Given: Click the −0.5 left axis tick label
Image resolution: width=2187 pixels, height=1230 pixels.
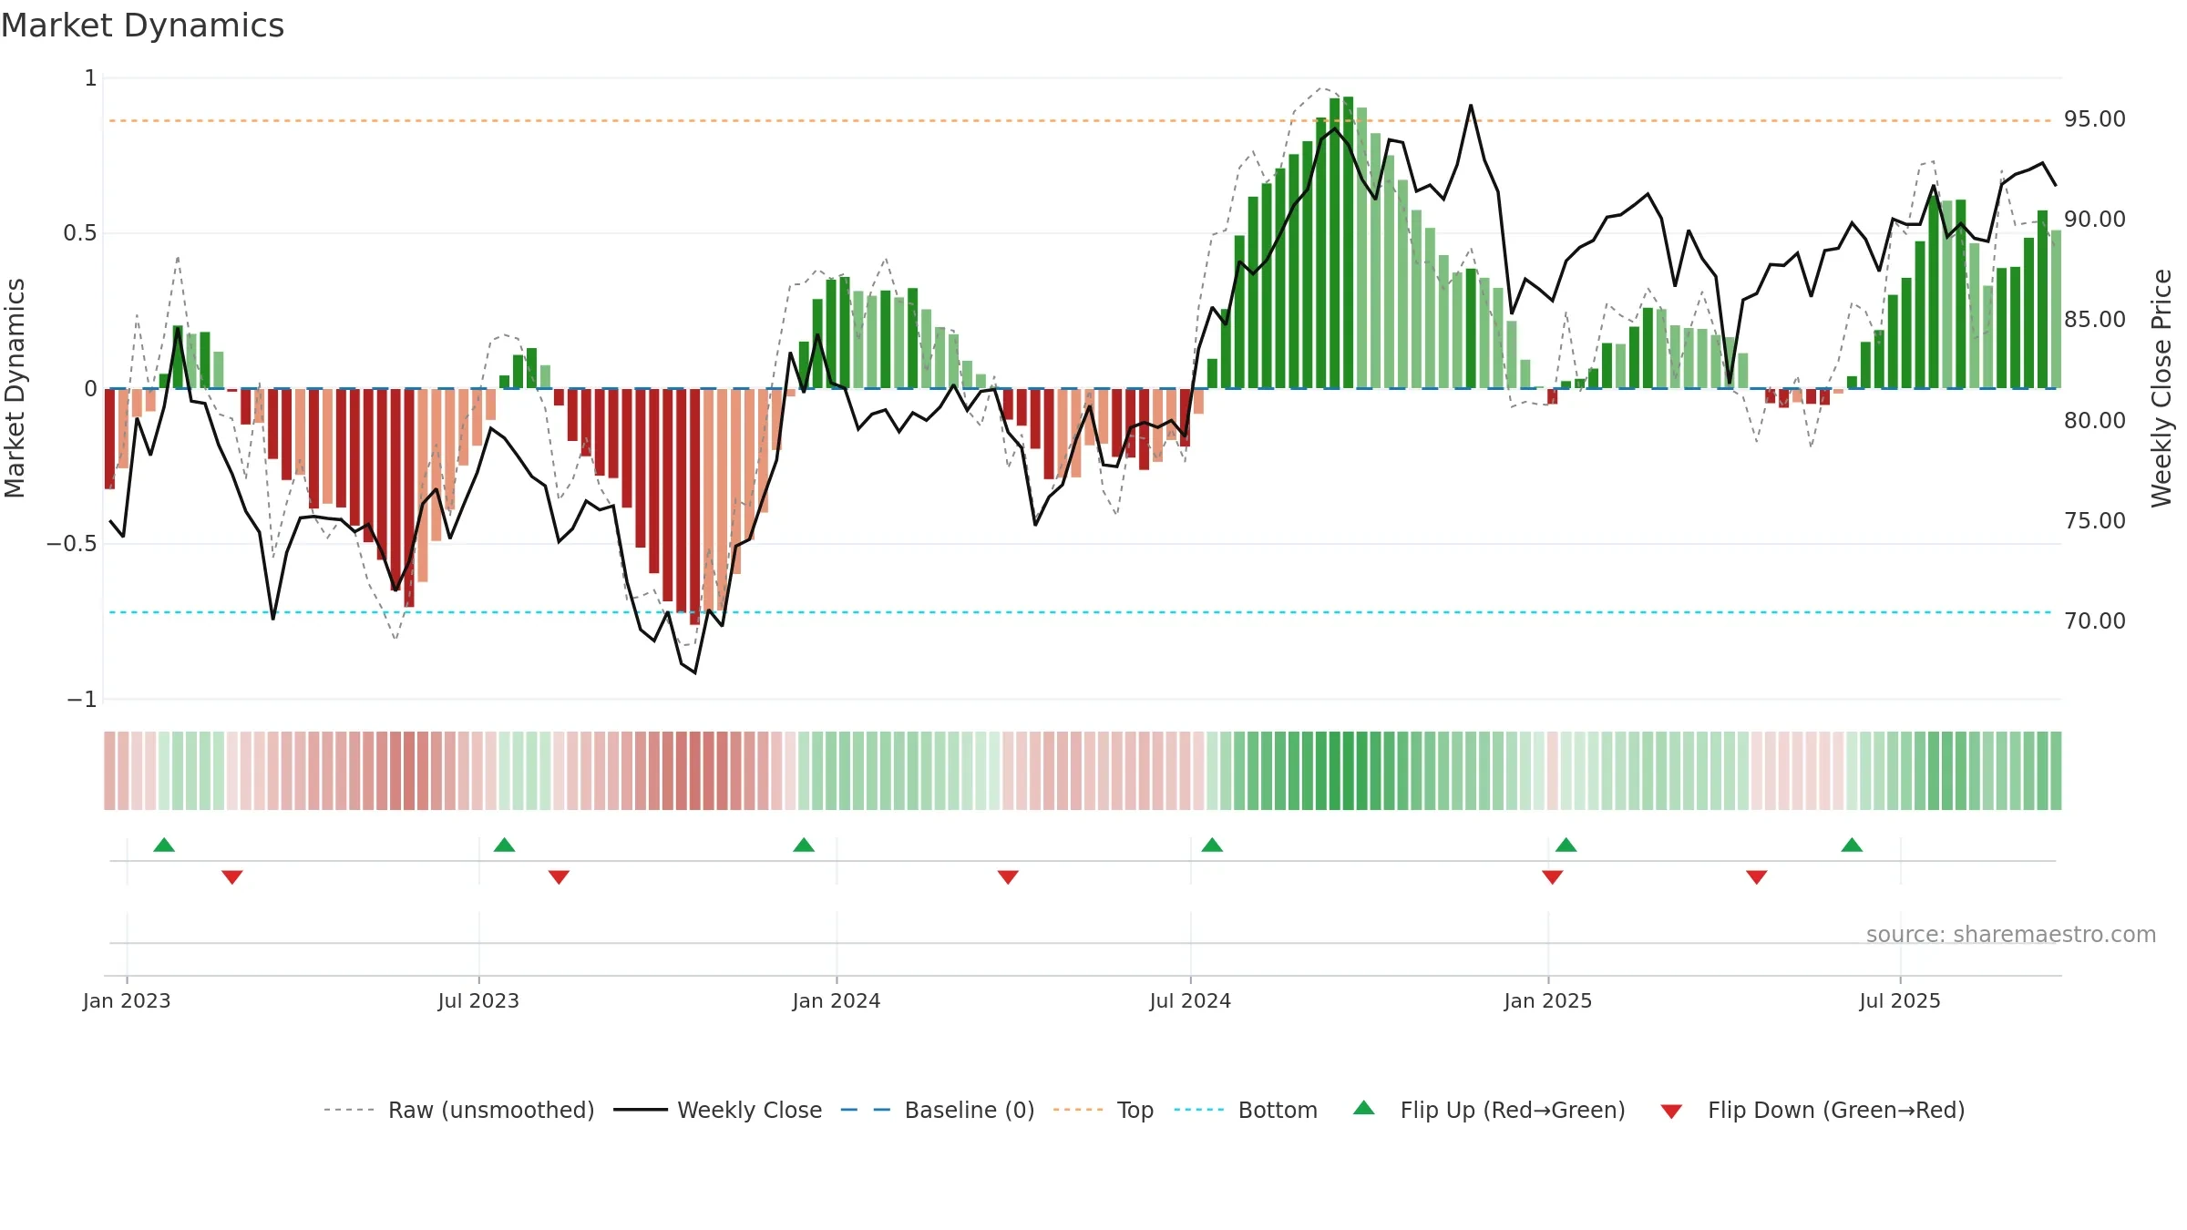Looking at the screenshot, I should click(x=72, y=544).
